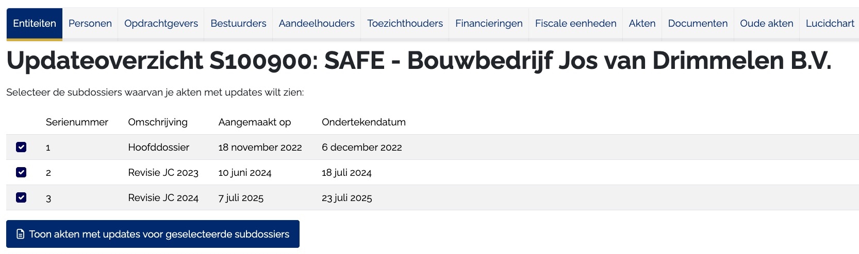Show the Toezichthouders tab
This screenshot has width=859, height=254.
[405, 24]
